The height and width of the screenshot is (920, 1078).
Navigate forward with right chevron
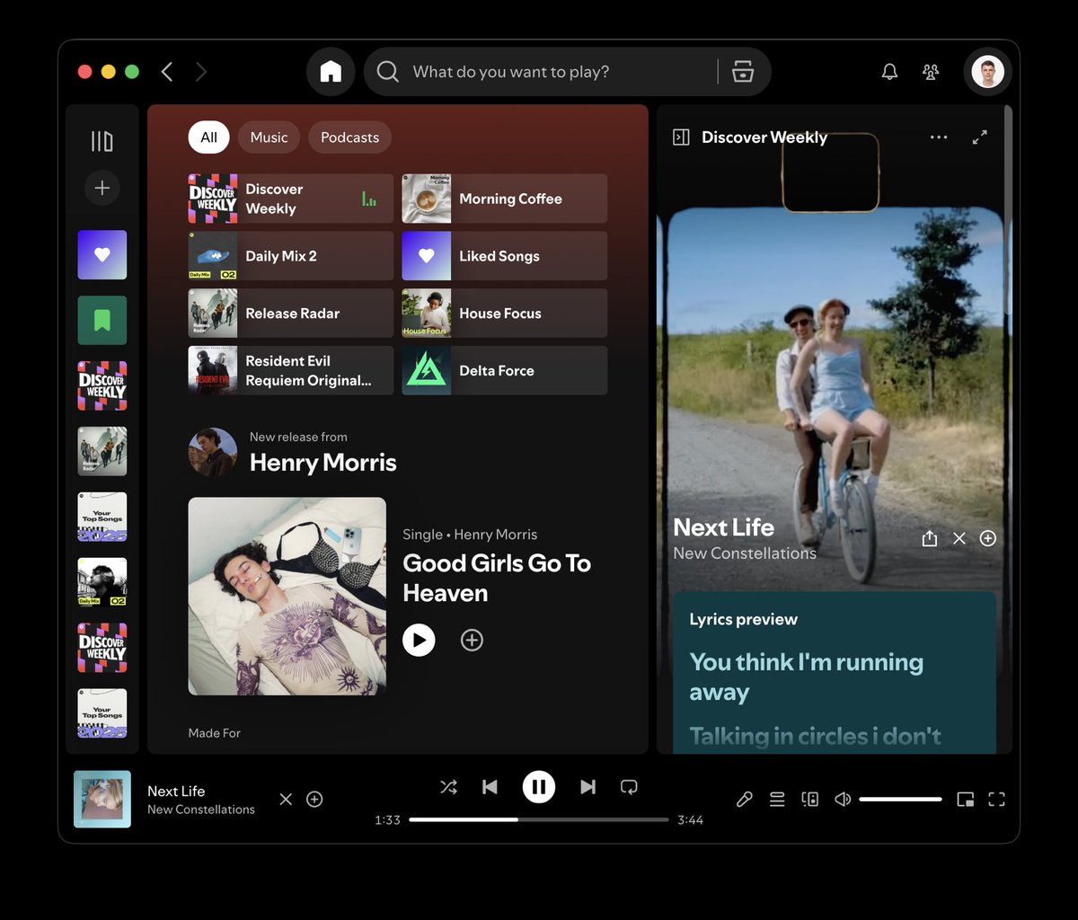click(x=201, y=72)
